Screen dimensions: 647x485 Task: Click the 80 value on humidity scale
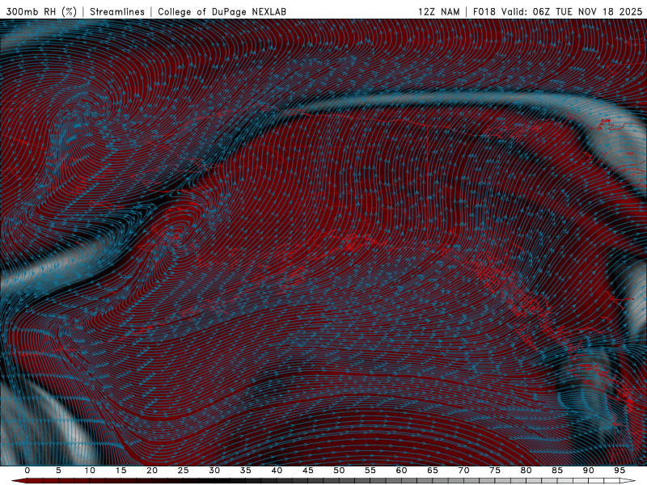526,470
